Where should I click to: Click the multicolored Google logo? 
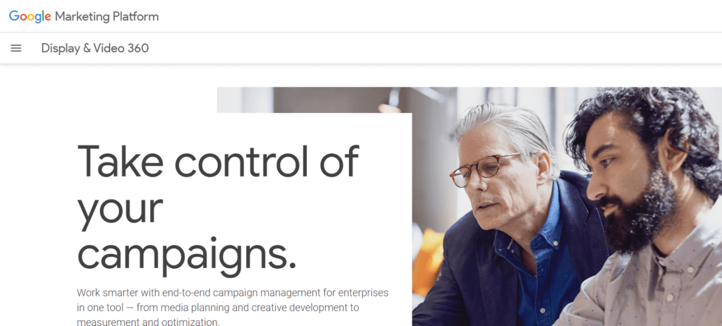click(x=31, y=16)
